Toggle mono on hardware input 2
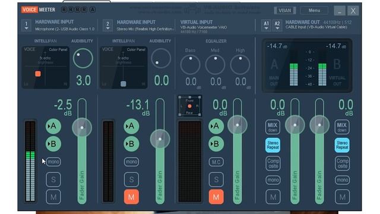 pos(131,162)
